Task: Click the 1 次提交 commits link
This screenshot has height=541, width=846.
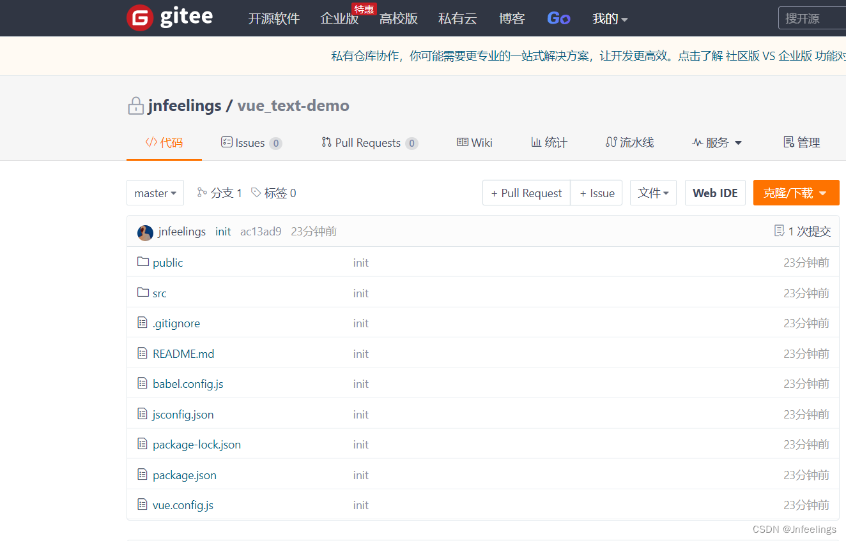Action: [803, 231]
